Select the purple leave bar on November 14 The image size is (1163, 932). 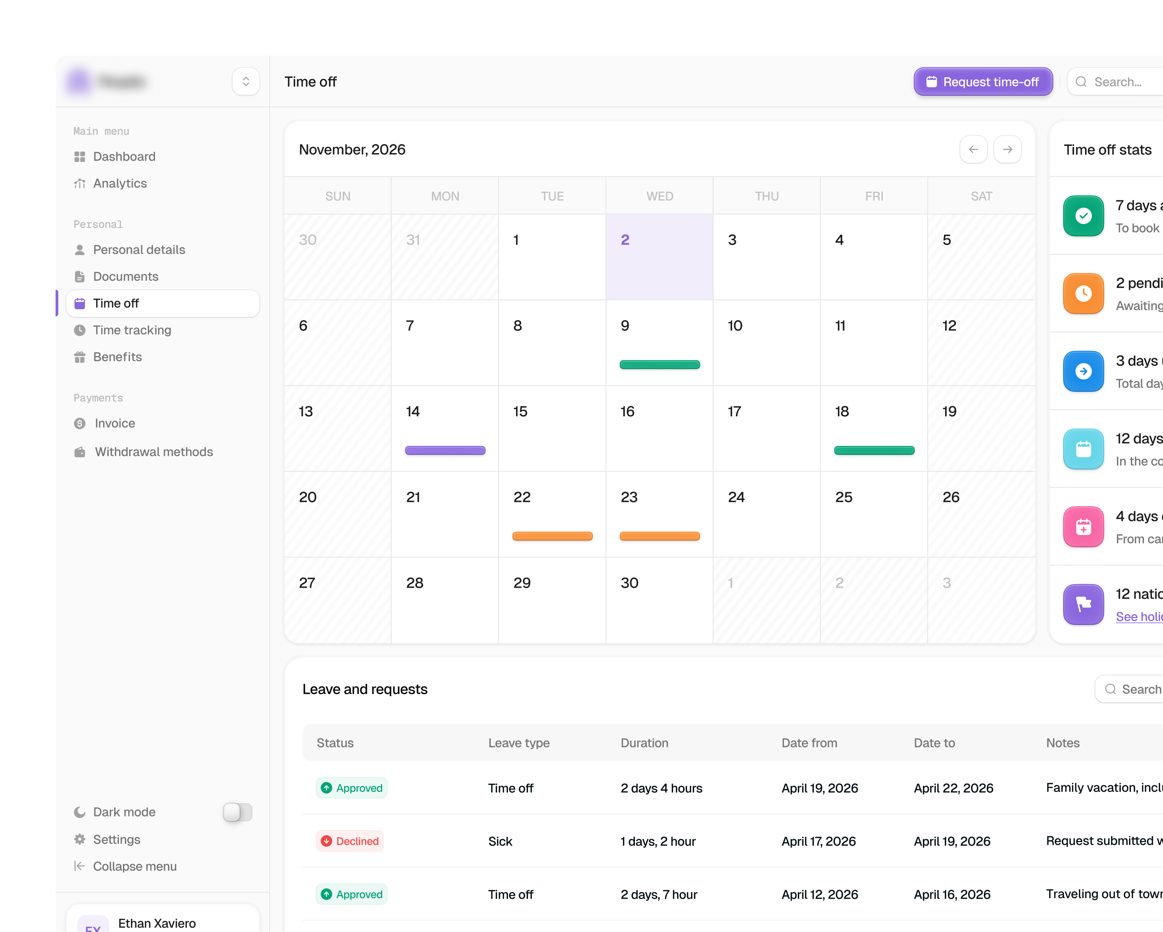tap(445, 450)
